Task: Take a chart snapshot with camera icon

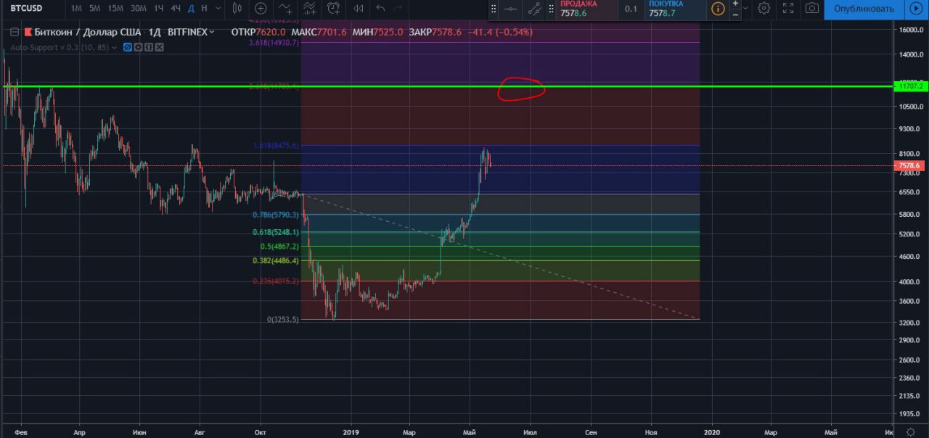Action: [x=812, y=8]
